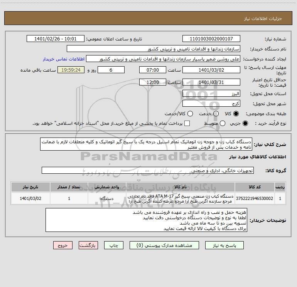Select the کالا radio button

pyautogui.click(x=236, y=114)
